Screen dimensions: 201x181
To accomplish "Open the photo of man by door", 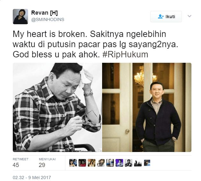I will click(147, 107).
